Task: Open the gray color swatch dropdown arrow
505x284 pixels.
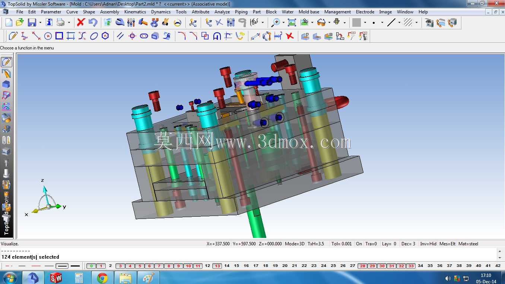Action: point(365,23)
